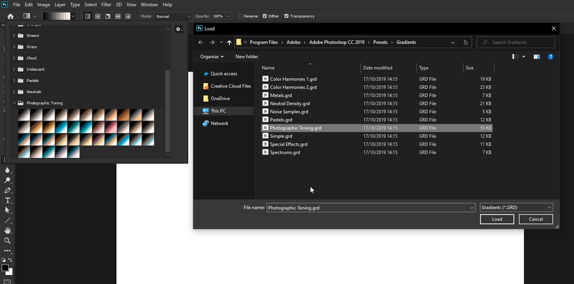This screenshot has height=284, width=574.
Task: Select This PC in navigation pane
Action: [223, 111]
